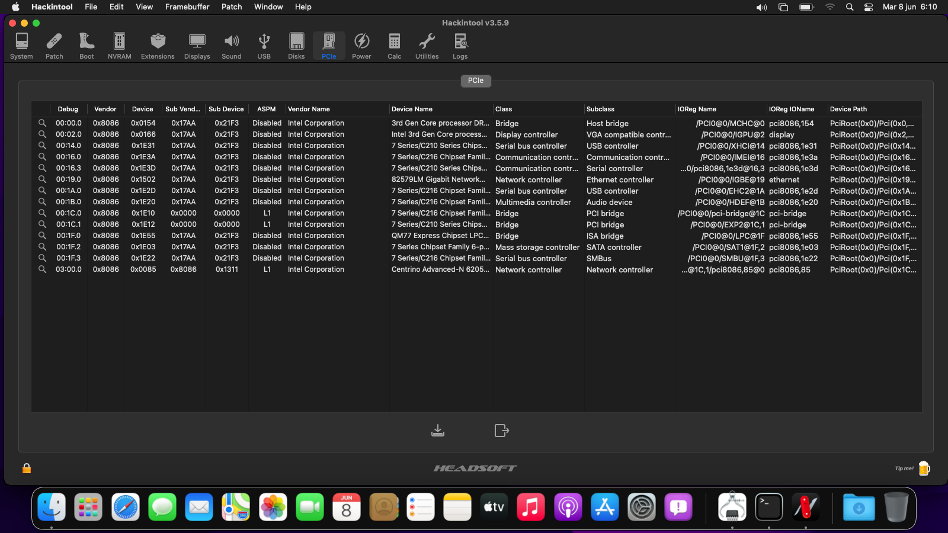Open the File menu

pos(91,7)
